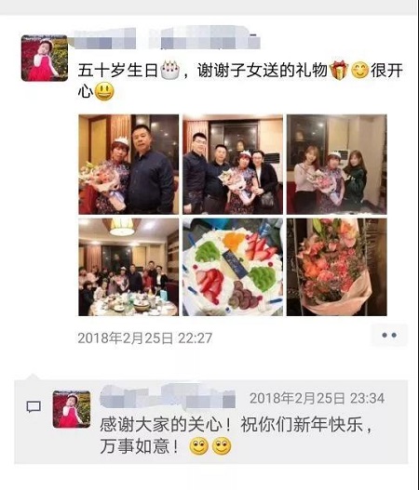Tap the blurred commenter name link
This screenshot has width=419, height=490.
pyautogui.click(x=168, y=397)
